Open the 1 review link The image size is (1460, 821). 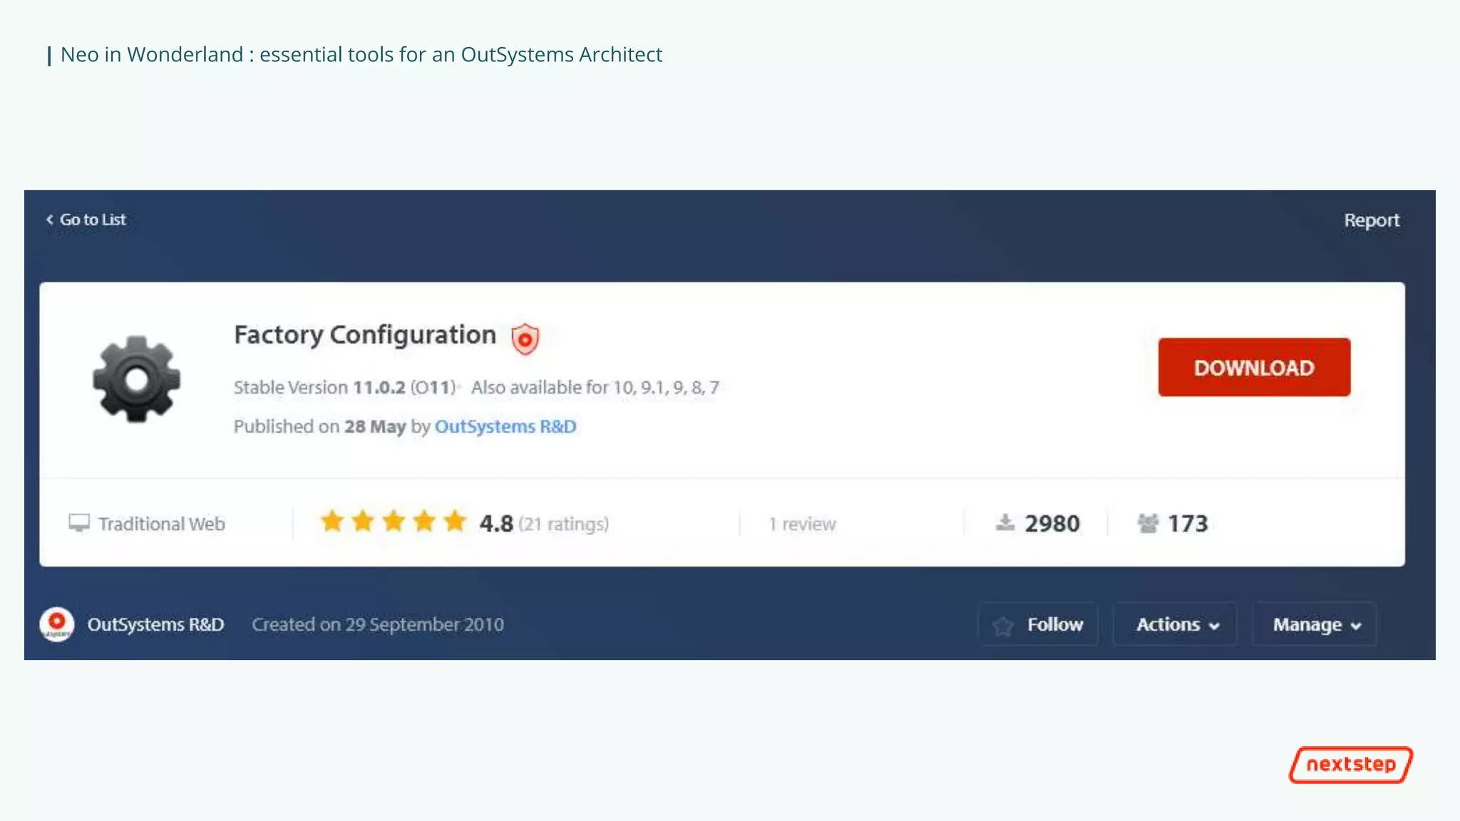(x=802, y=524)
